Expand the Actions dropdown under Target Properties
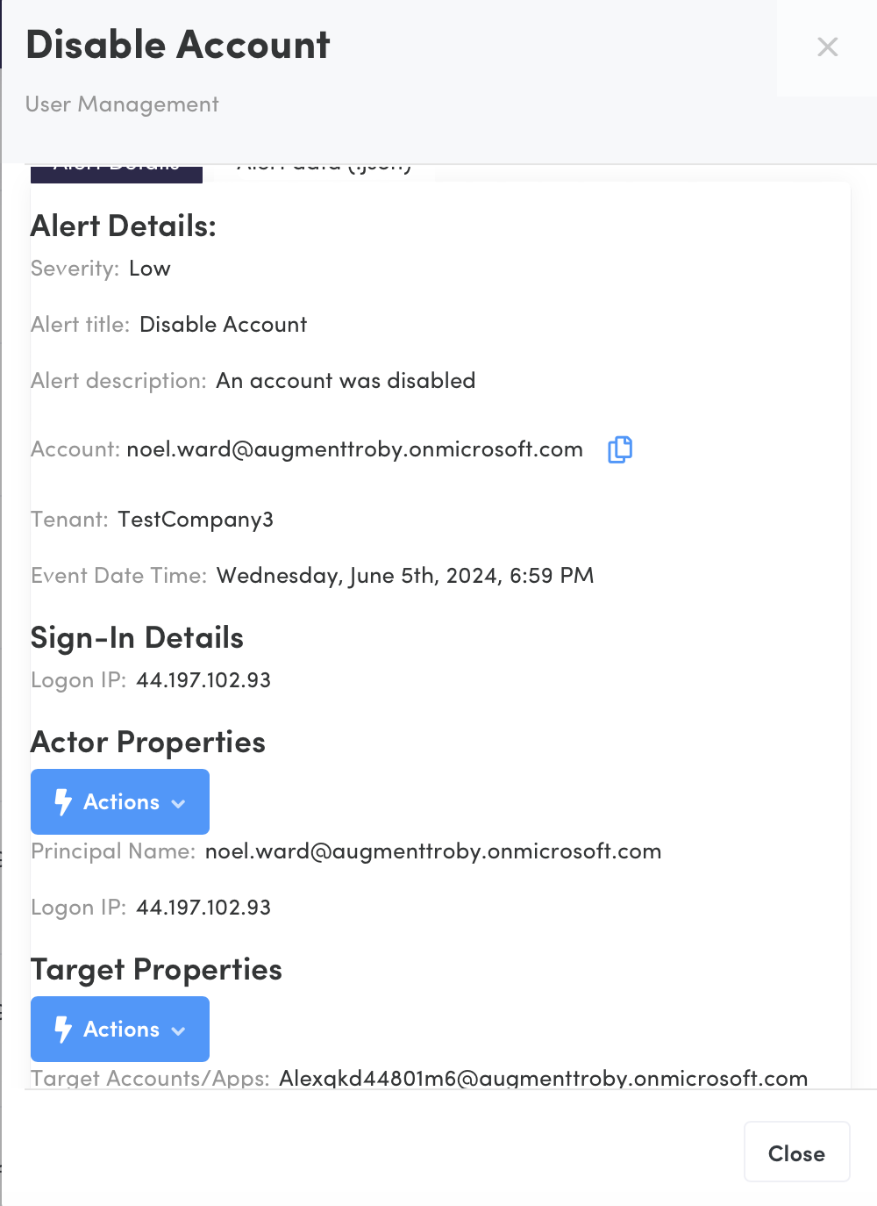Viewport: 877px width, 1206px height. pyautogui.click(x=120, y=1029)
